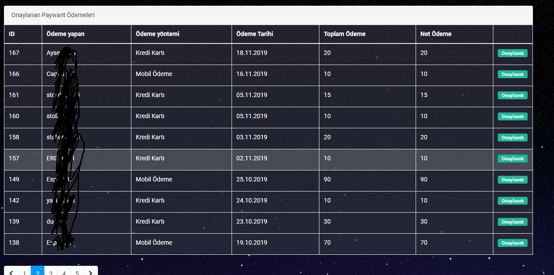This screenshot has height=275, width=554.
Task: Click the ID column header
Action: pyautogui.click(x=12, y=34)
